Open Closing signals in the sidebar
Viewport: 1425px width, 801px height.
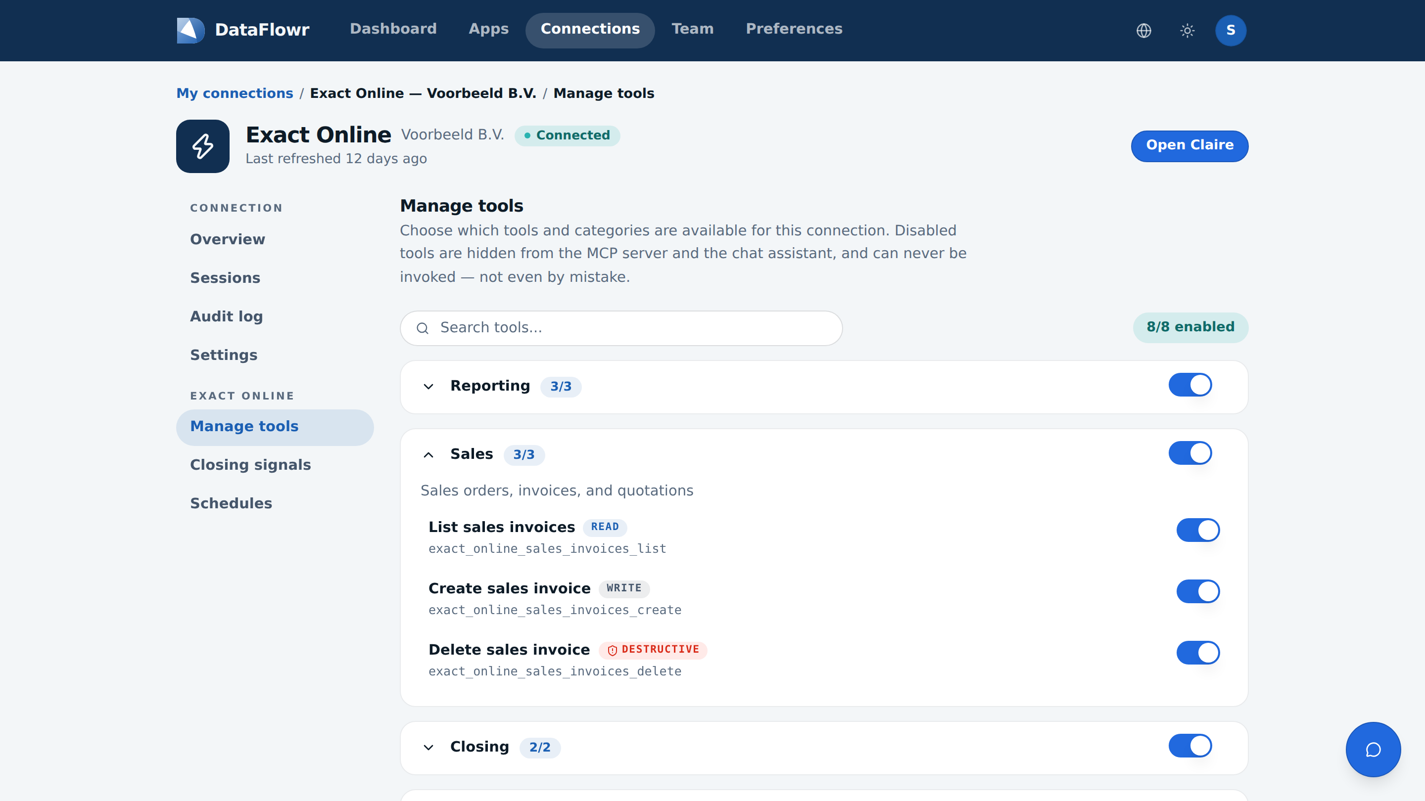(x=275, y=465)
